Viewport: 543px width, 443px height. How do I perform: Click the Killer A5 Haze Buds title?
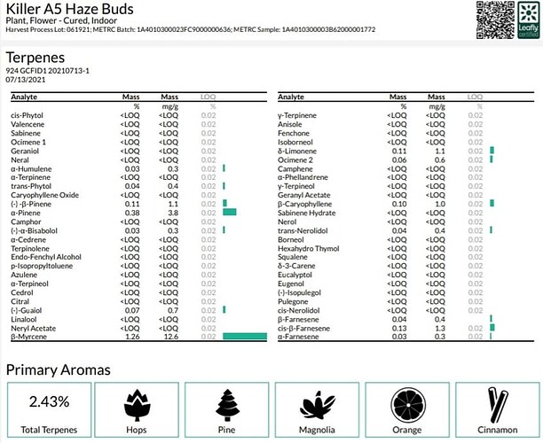coord(69,9)
